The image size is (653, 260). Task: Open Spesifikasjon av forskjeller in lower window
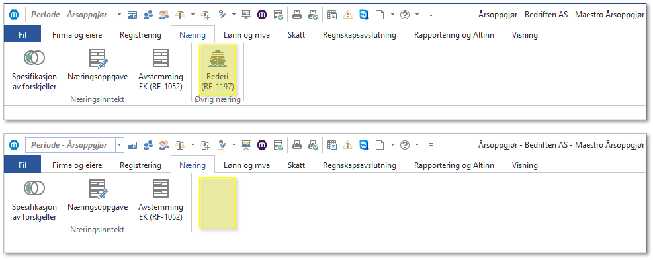pyautogui.click(x=34, y=199)
